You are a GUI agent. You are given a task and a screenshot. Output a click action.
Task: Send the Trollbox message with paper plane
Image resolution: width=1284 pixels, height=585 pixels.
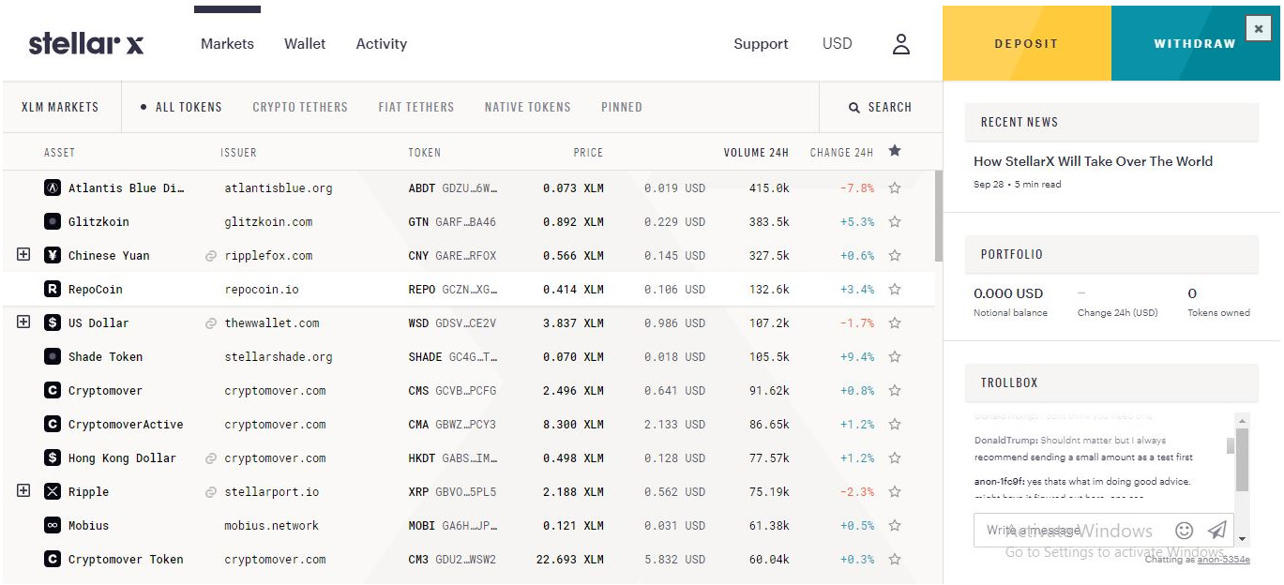pyautogui.click(x=1216, y=530)
